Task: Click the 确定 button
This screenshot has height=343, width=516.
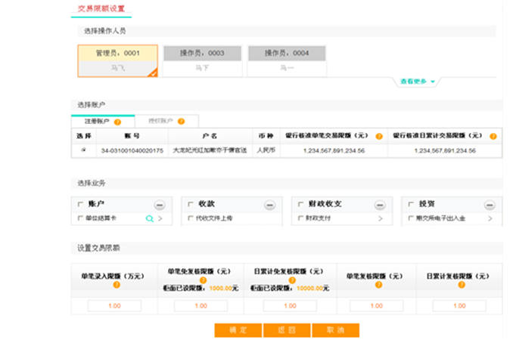Action: pyautogui.click(x=238, y=330)
